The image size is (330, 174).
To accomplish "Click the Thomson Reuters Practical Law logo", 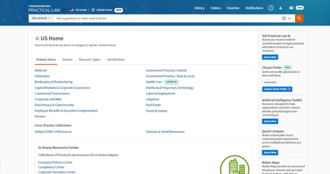I will [44, 9].
